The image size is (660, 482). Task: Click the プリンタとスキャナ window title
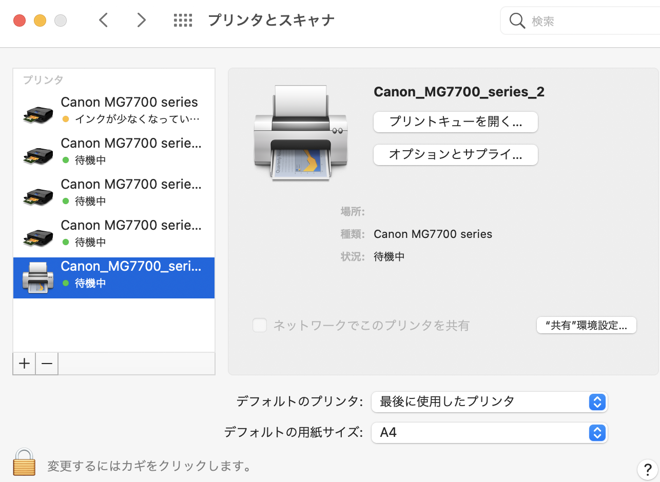[271, 21]
